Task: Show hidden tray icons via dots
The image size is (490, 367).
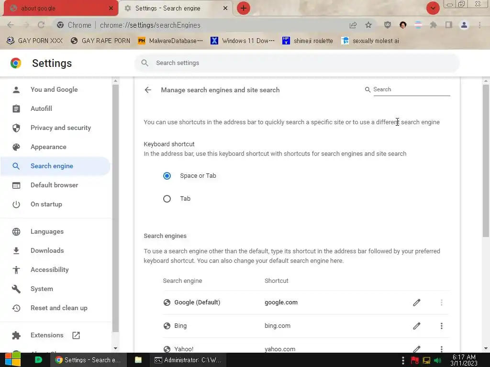Action: tap(403, 360)
